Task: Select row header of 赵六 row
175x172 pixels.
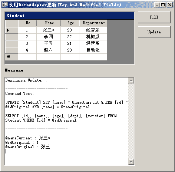Action: 11,50
